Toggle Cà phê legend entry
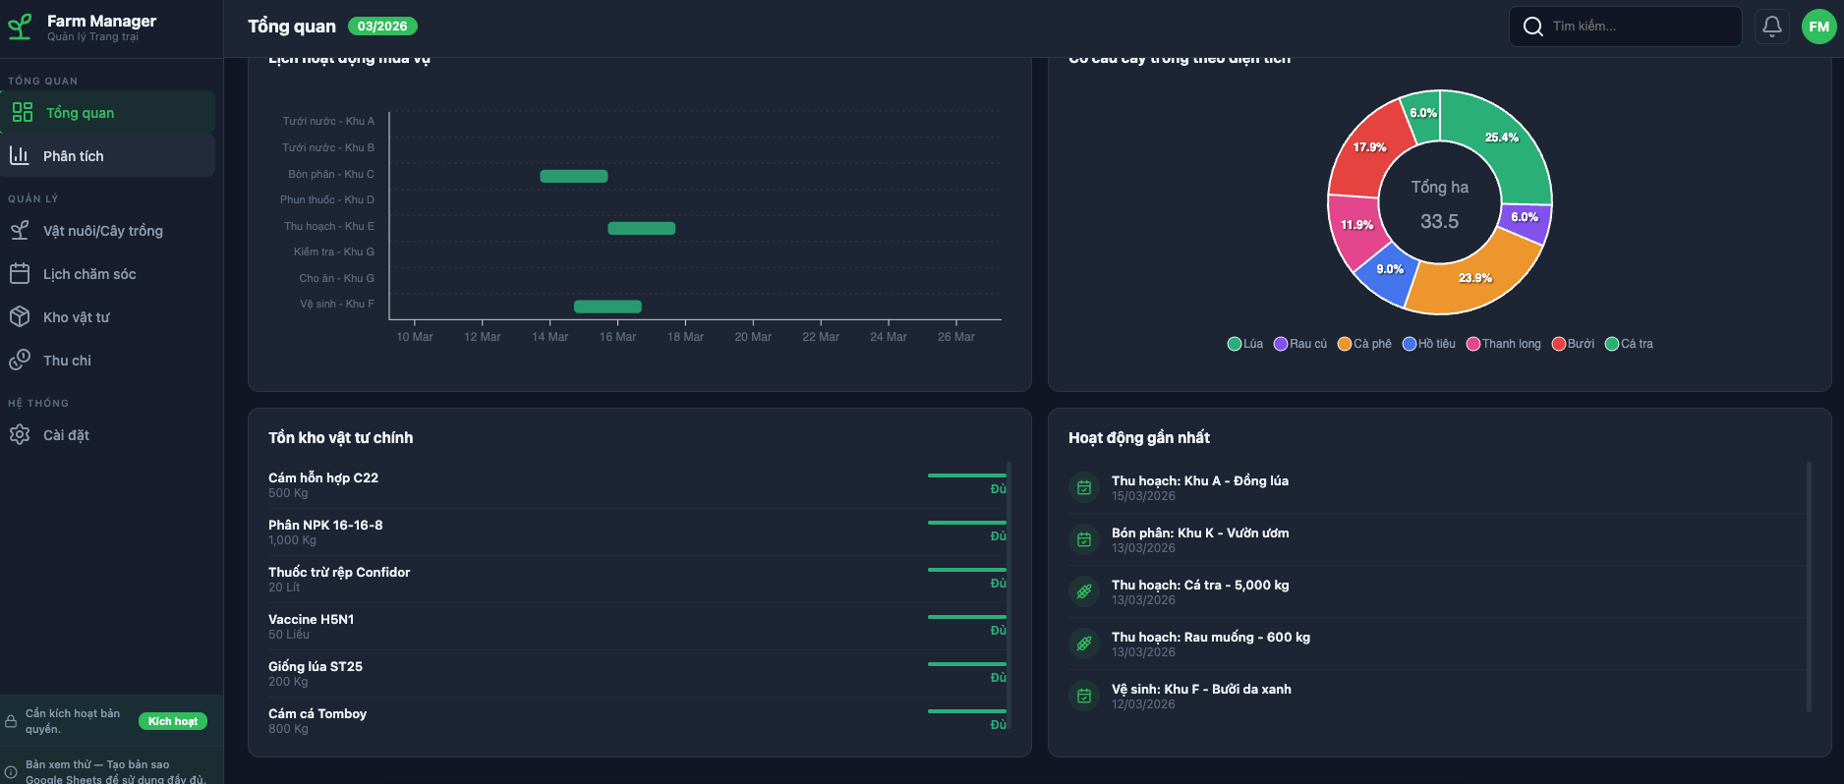1844x784 pixels. click(1364, 344)
